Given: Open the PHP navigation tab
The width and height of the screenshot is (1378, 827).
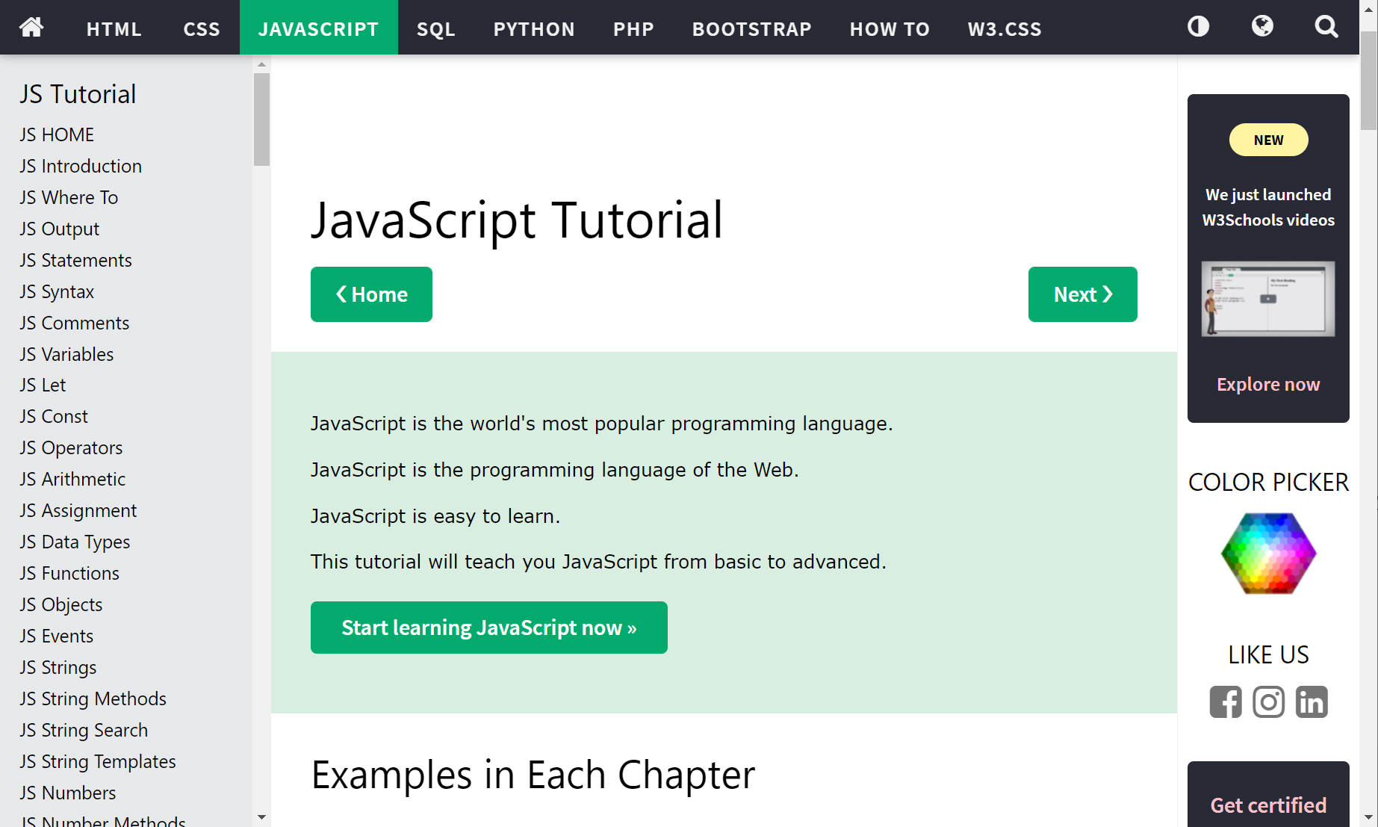Looking at the screenshot, I should [633, 28].
